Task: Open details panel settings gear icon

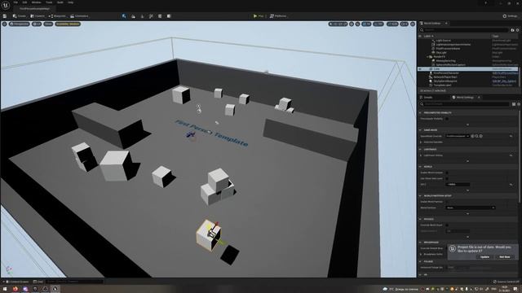Action: (x=519, y=104)
